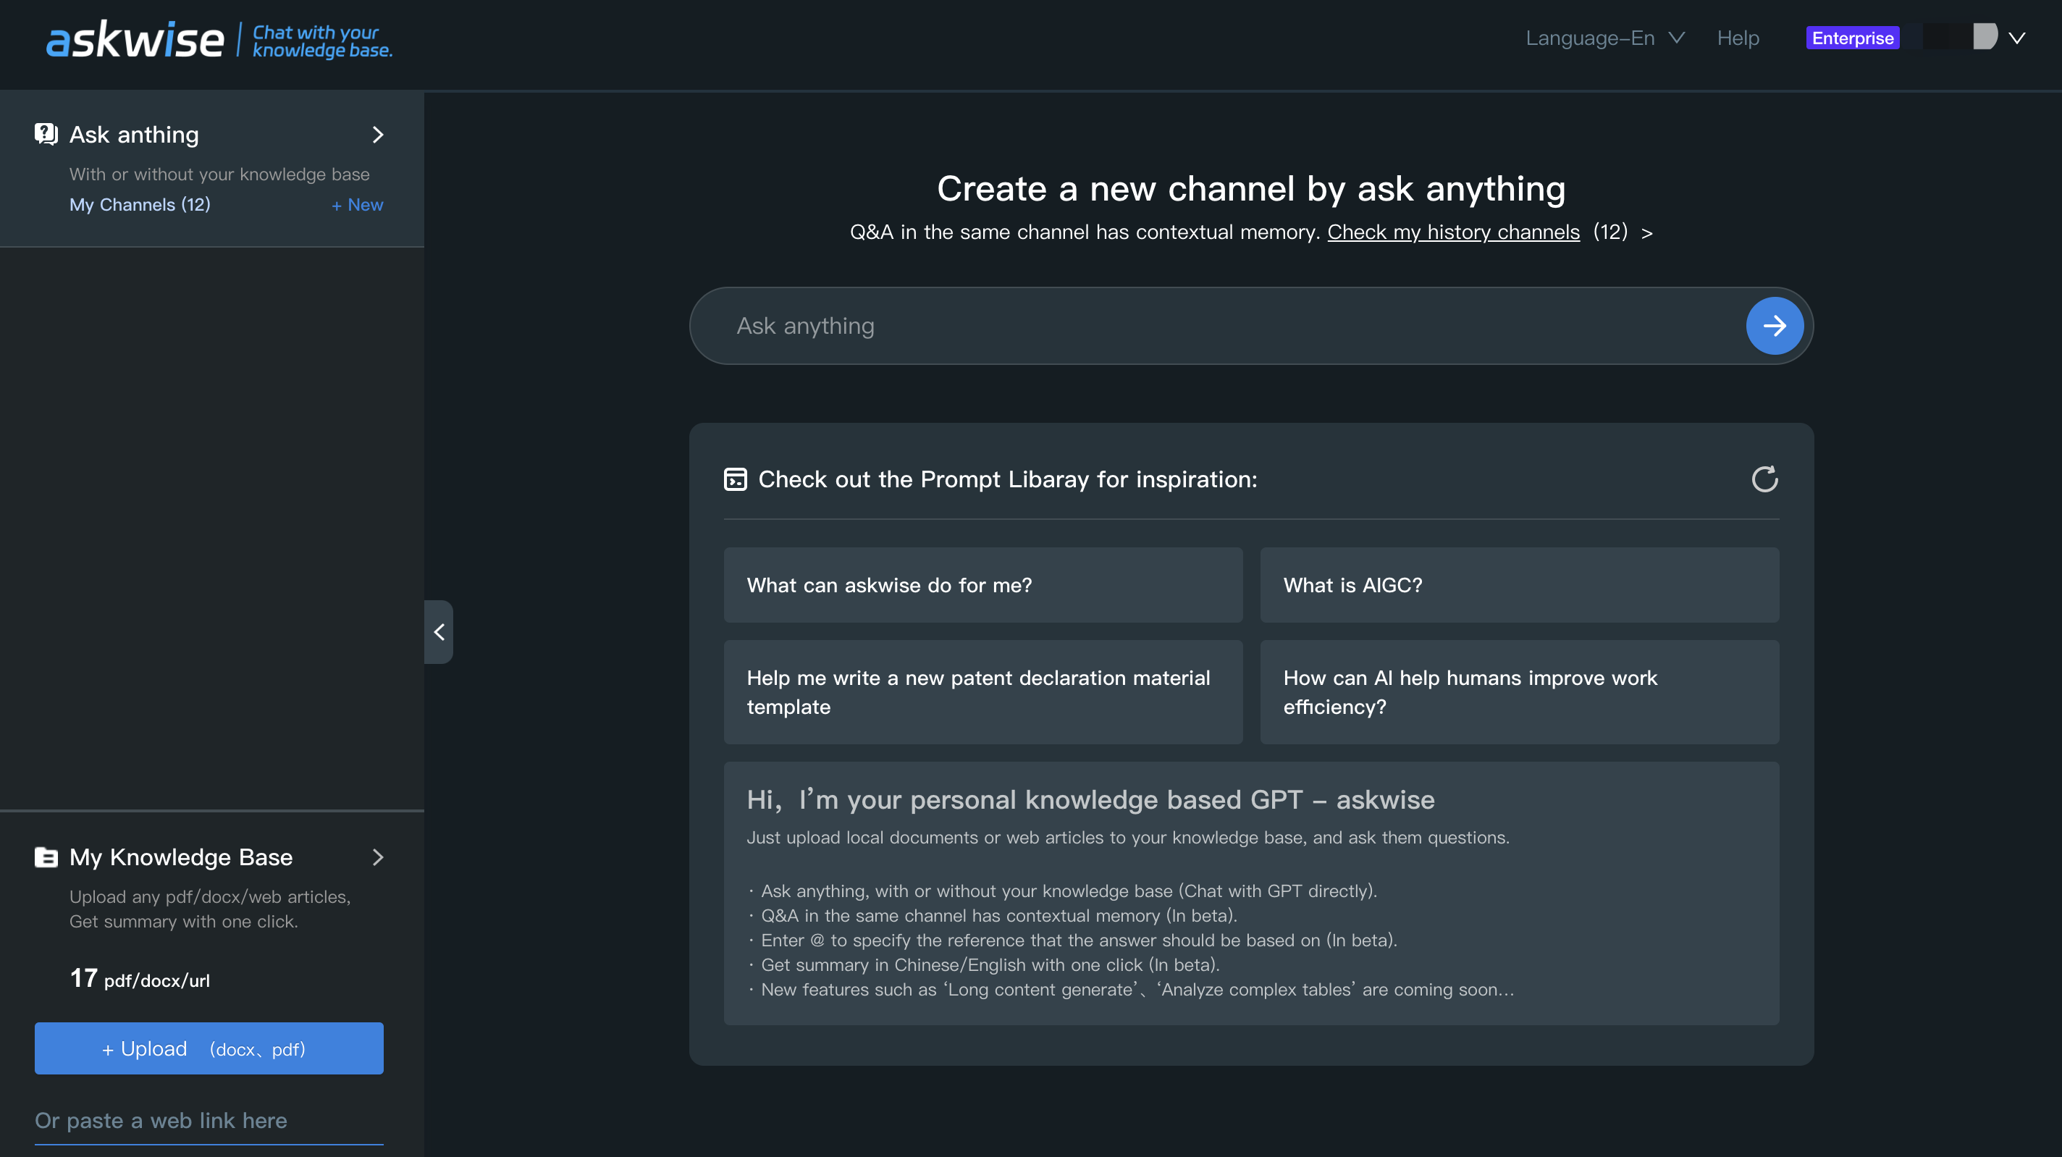The width and height of the screenshot is (2062, 1157).
Task: Select prompt What is AIGC?
Action: 1519,585
